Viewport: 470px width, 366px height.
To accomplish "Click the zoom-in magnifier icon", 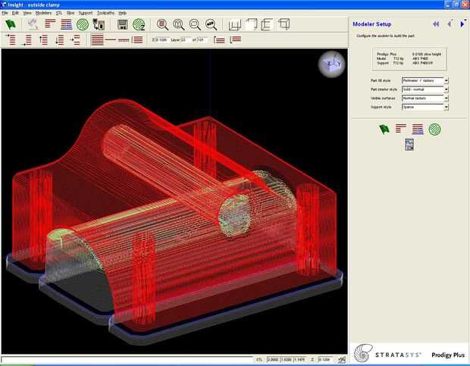I will (179, 24).
